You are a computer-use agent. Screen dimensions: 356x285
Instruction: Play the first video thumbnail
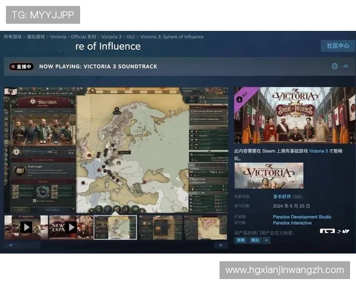pyautogui.click(x=26, y=227)
